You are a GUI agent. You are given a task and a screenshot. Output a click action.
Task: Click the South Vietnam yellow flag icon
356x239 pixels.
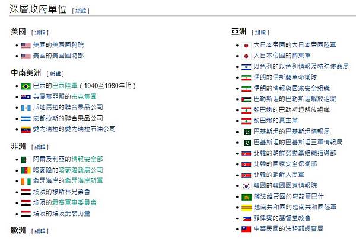(x=246, y=208)
